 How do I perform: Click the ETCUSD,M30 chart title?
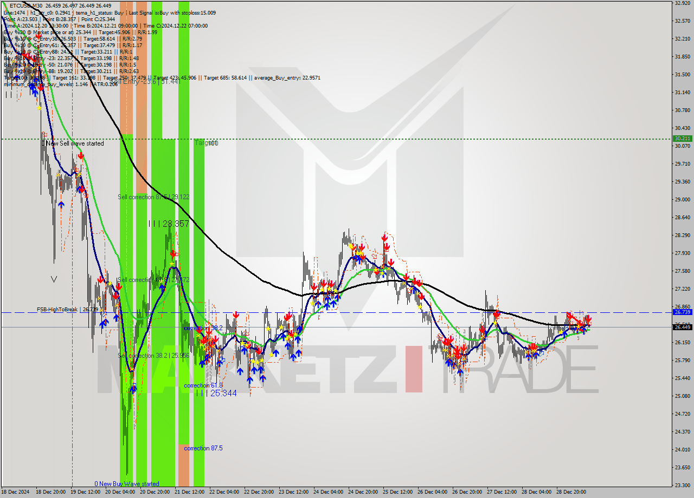26,5
